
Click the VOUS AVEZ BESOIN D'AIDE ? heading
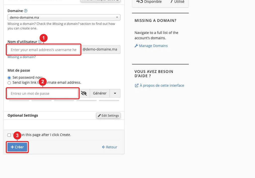154,74
